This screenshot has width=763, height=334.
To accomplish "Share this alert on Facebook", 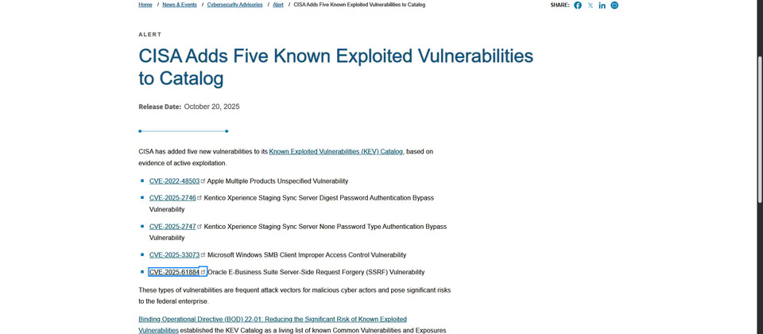I will tap(578, 5).
